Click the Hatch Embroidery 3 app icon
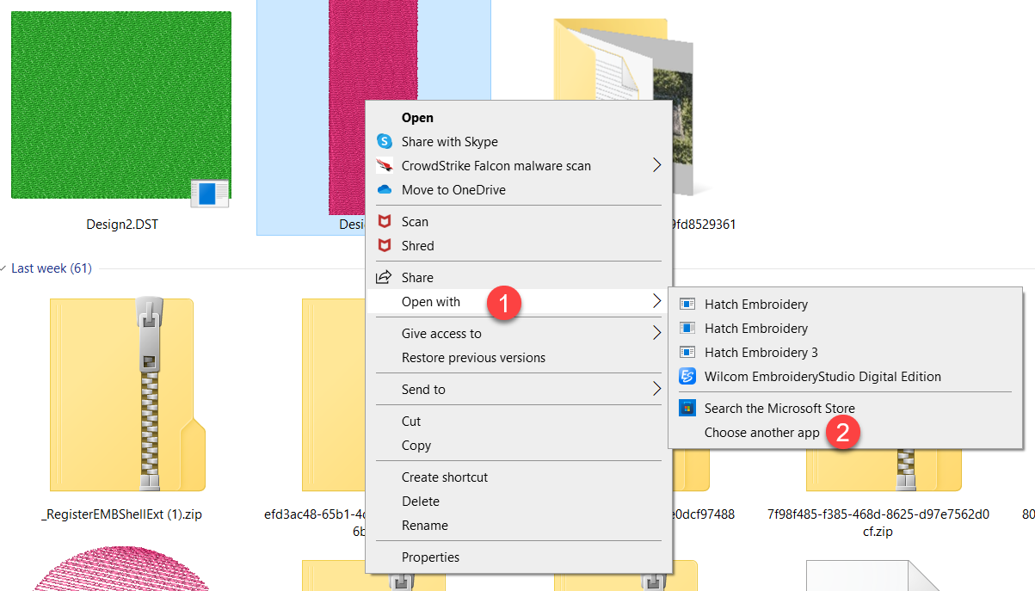Viewport: 1035px width, 591px height. coord(687,353)
